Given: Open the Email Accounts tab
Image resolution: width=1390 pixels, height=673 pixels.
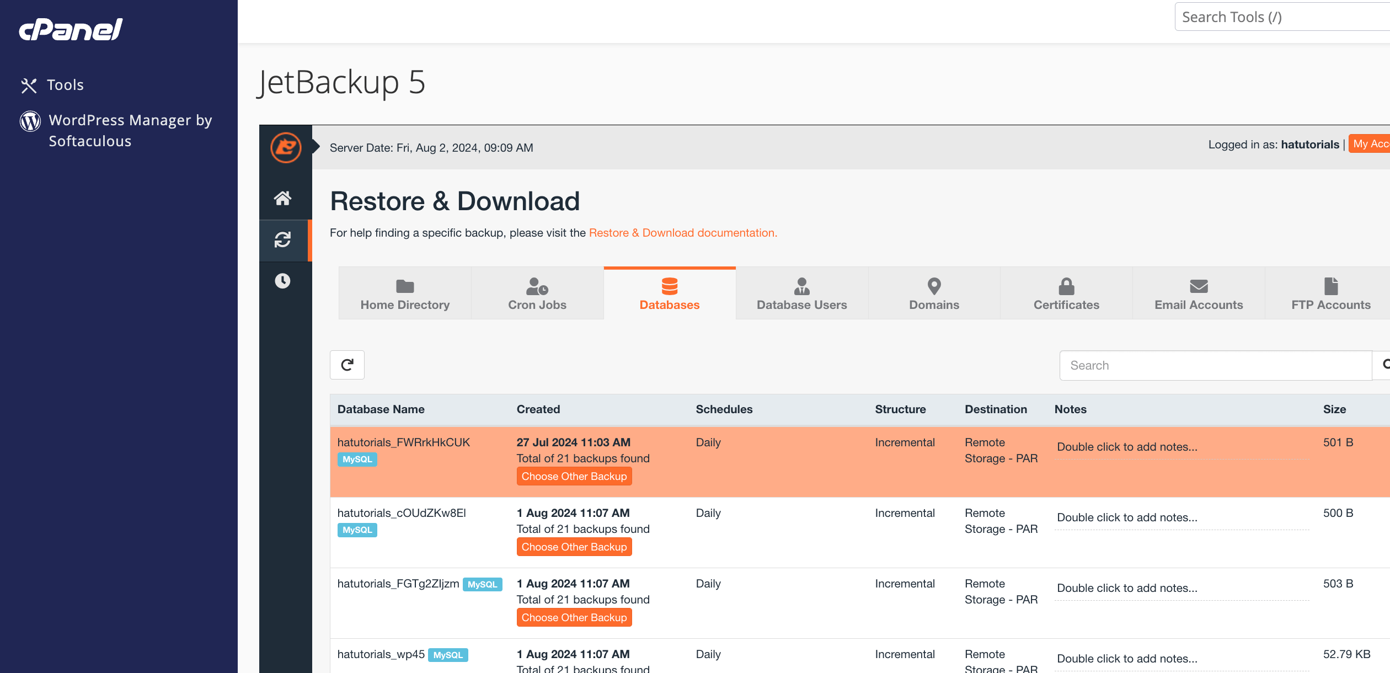Looking at the screenshot, I should click(x=1199, y=294).
